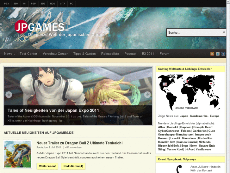Screen dimensions: 230x173
Task: Click the Suche search field
Action: coord(196,33)
